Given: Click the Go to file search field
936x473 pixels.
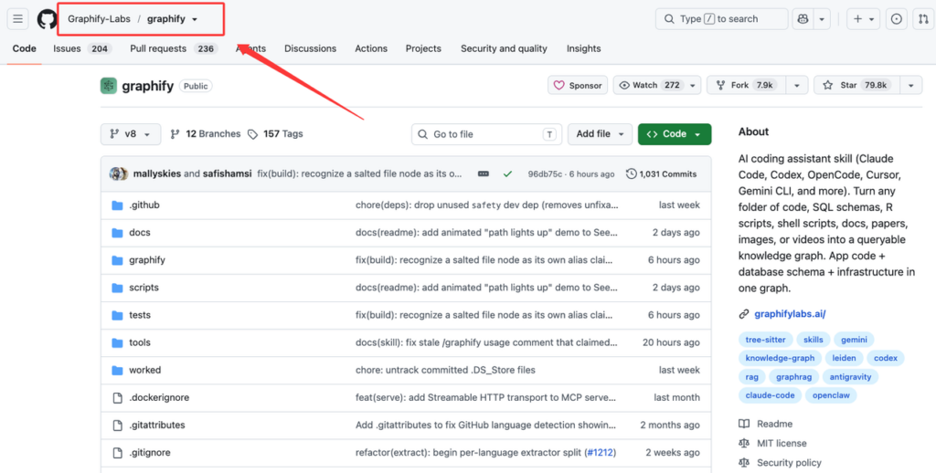Looking at the screenshot, I should click(486, 134).
